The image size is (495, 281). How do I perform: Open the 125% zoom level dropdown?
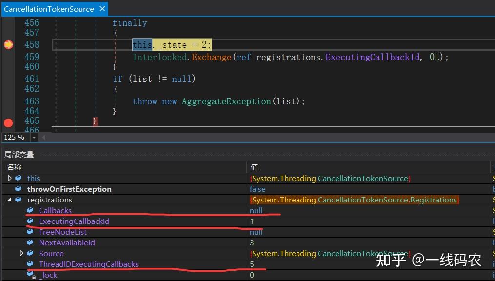tap(33, 137)
